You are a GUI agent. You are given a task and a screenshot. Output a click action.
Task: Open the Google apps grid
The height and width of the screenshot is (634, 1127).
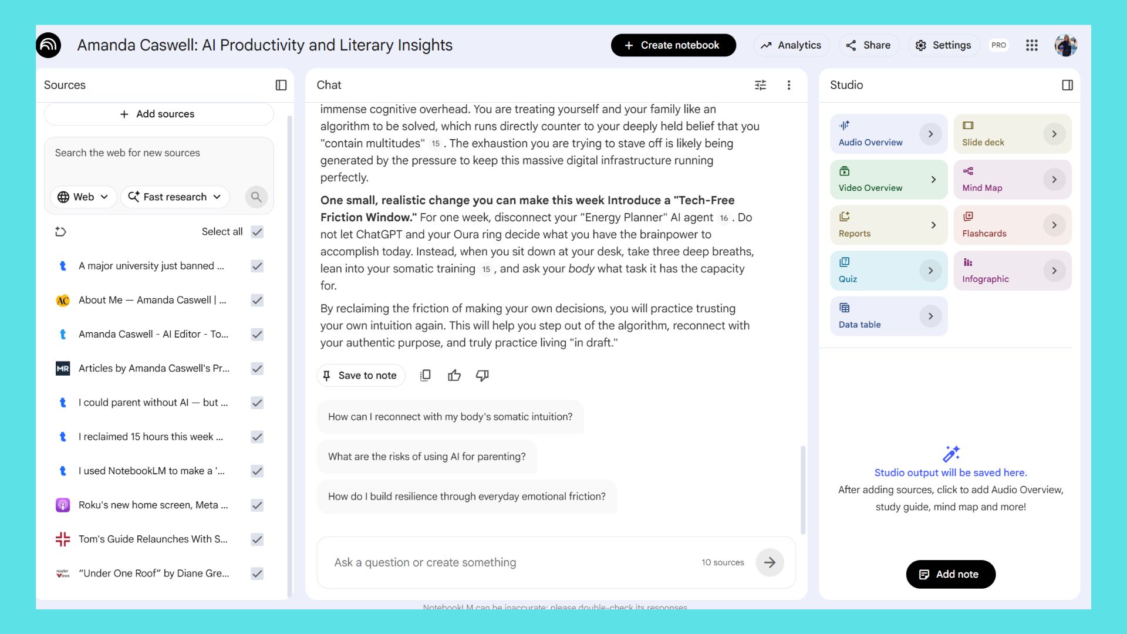coord(1032,45)
